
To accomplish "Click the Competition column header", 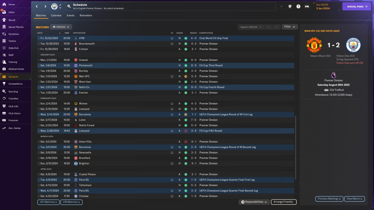I will (x=206, y=33).
